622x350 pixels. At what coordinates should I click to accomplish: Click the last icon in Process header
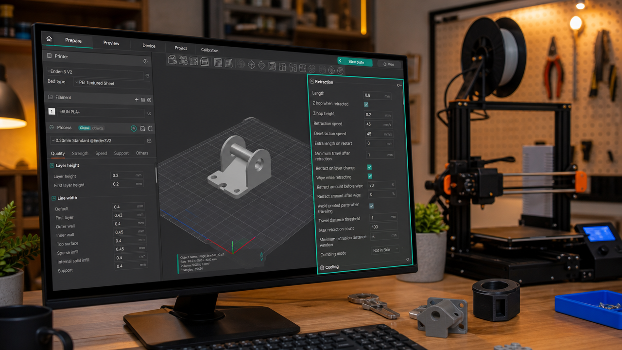(150, 128)
